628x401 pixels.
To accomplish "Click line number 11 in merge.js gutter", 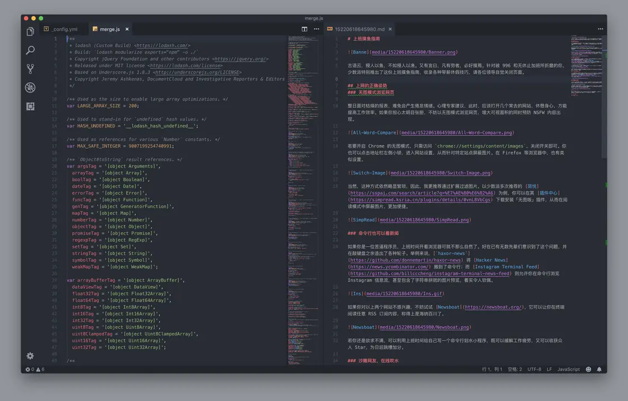I will pos(54,106).
